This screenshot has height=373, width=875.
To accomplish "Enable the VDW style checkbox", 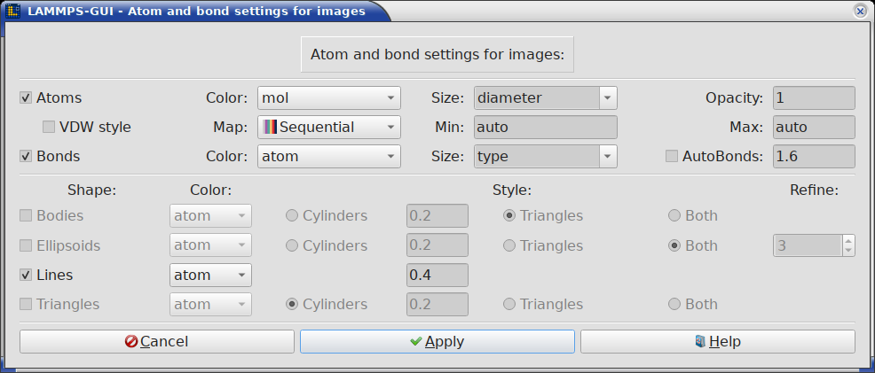I will pos(50,127).
